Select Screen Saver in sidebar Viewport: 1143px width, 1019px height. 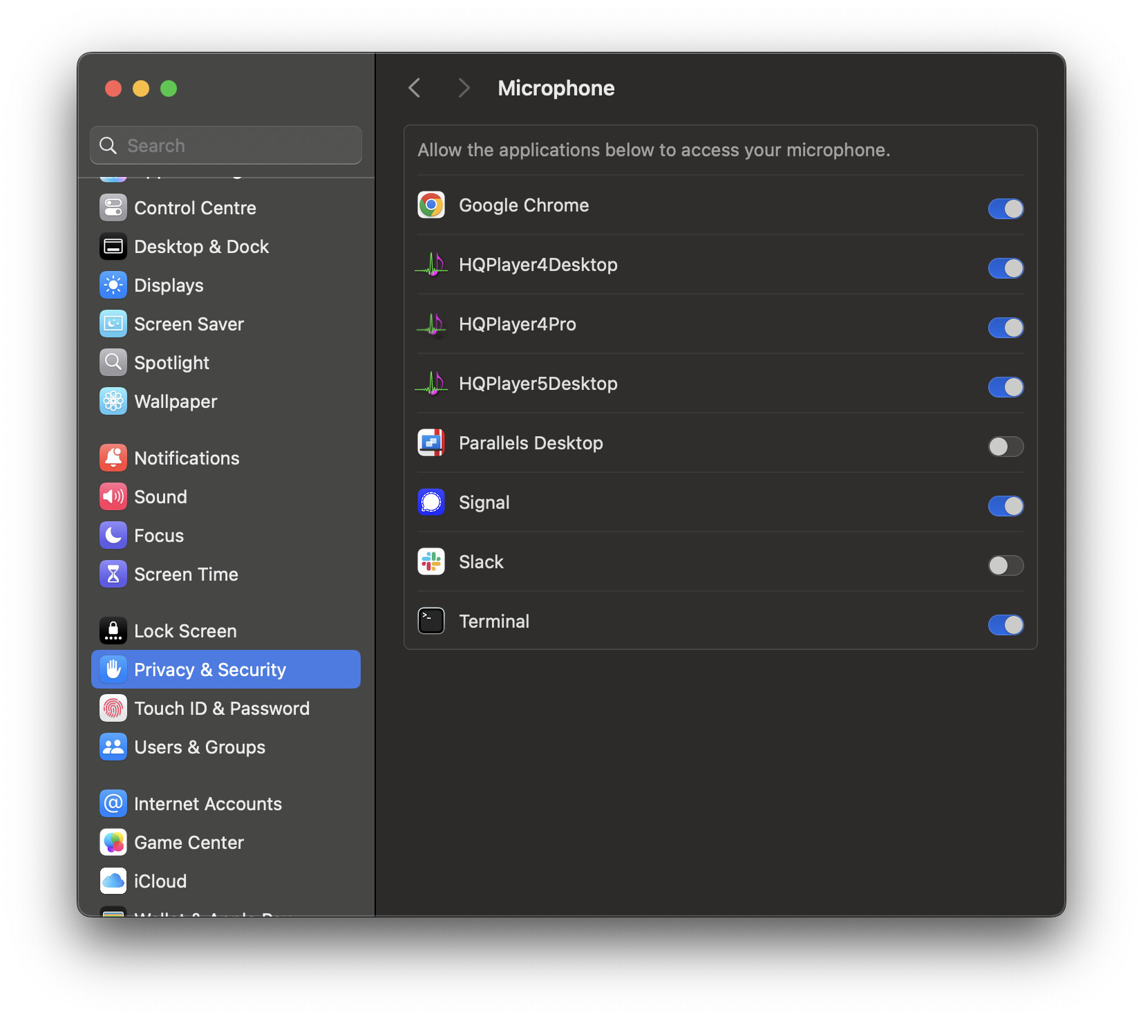coord(226,324)
